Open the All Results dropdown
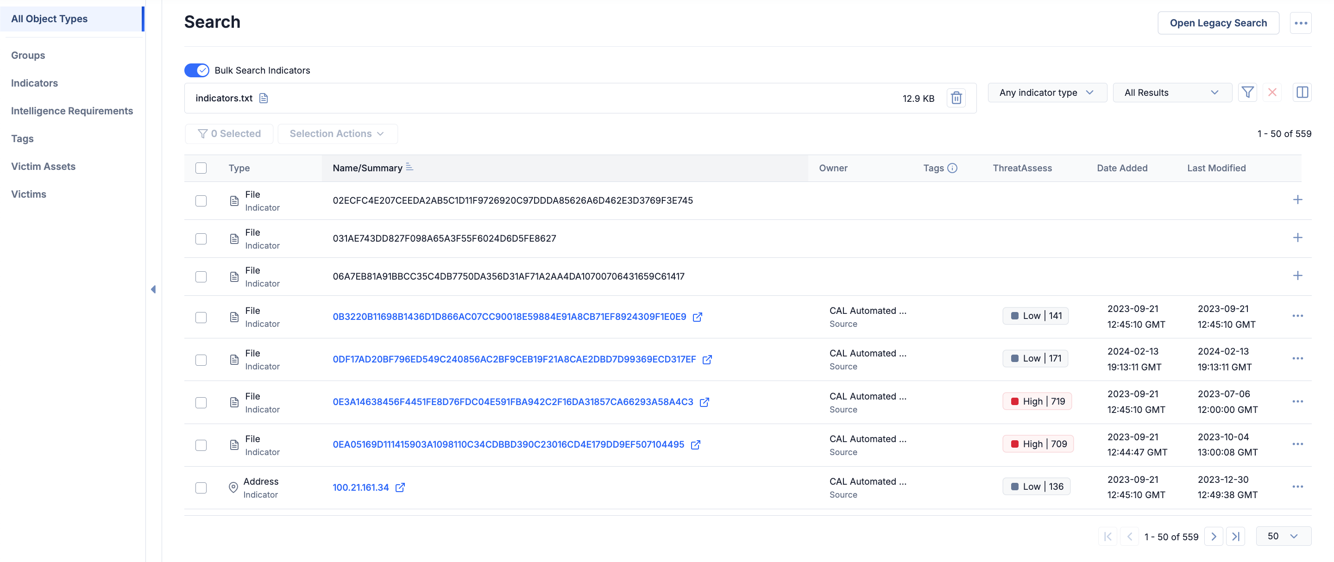The image size is (1334, 562). click(x=1172, y=92)
